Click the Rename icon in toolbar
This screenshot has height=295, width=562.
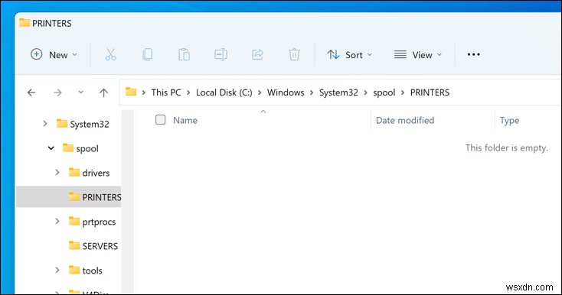click(221, 54)
